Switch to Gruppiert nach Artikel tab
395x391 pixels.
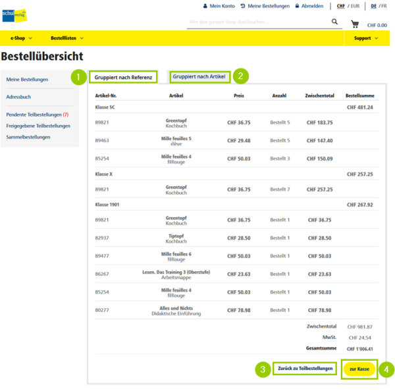point(199,77)
